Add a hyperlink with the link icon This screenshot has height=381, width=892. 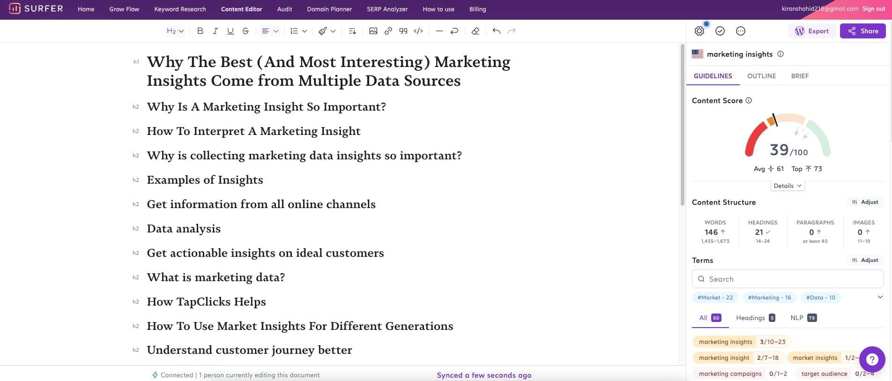(388, 31)
